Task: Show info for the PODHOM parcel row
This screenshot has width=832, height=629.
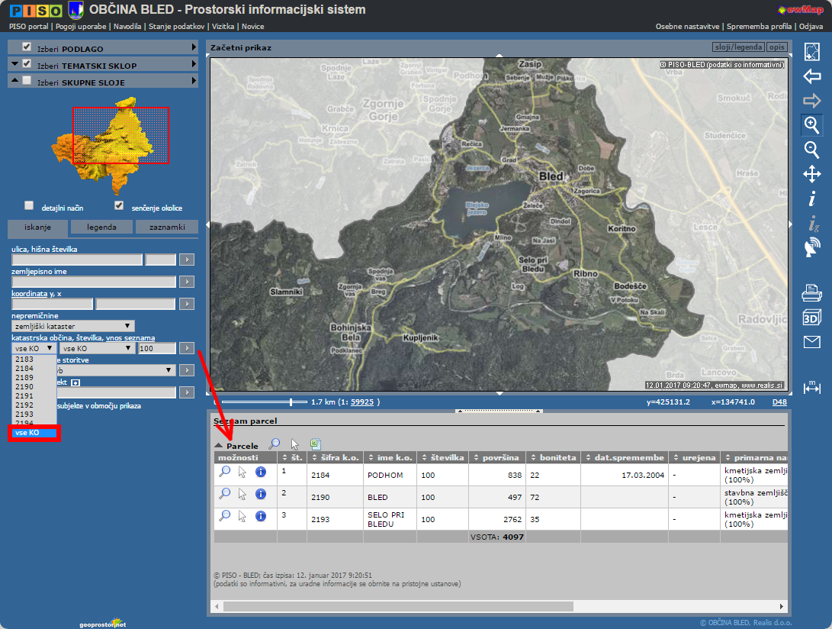Action: pos(261,473)
